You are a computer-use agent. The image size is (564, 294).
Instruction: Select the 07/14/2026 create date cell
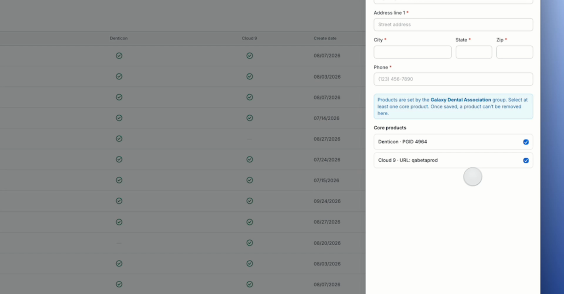(x=327, y=118)
